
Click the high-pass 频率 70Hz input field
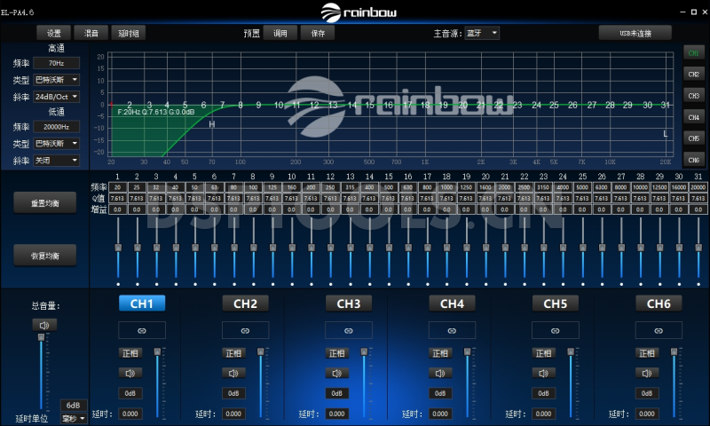(57, 63)
